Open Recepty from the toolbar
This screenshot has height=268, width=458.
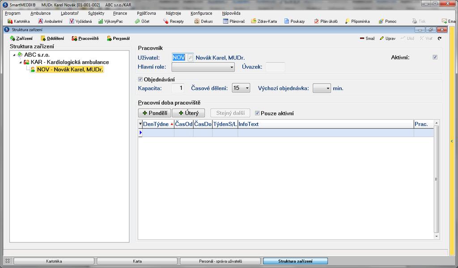[x=174, y=21]
